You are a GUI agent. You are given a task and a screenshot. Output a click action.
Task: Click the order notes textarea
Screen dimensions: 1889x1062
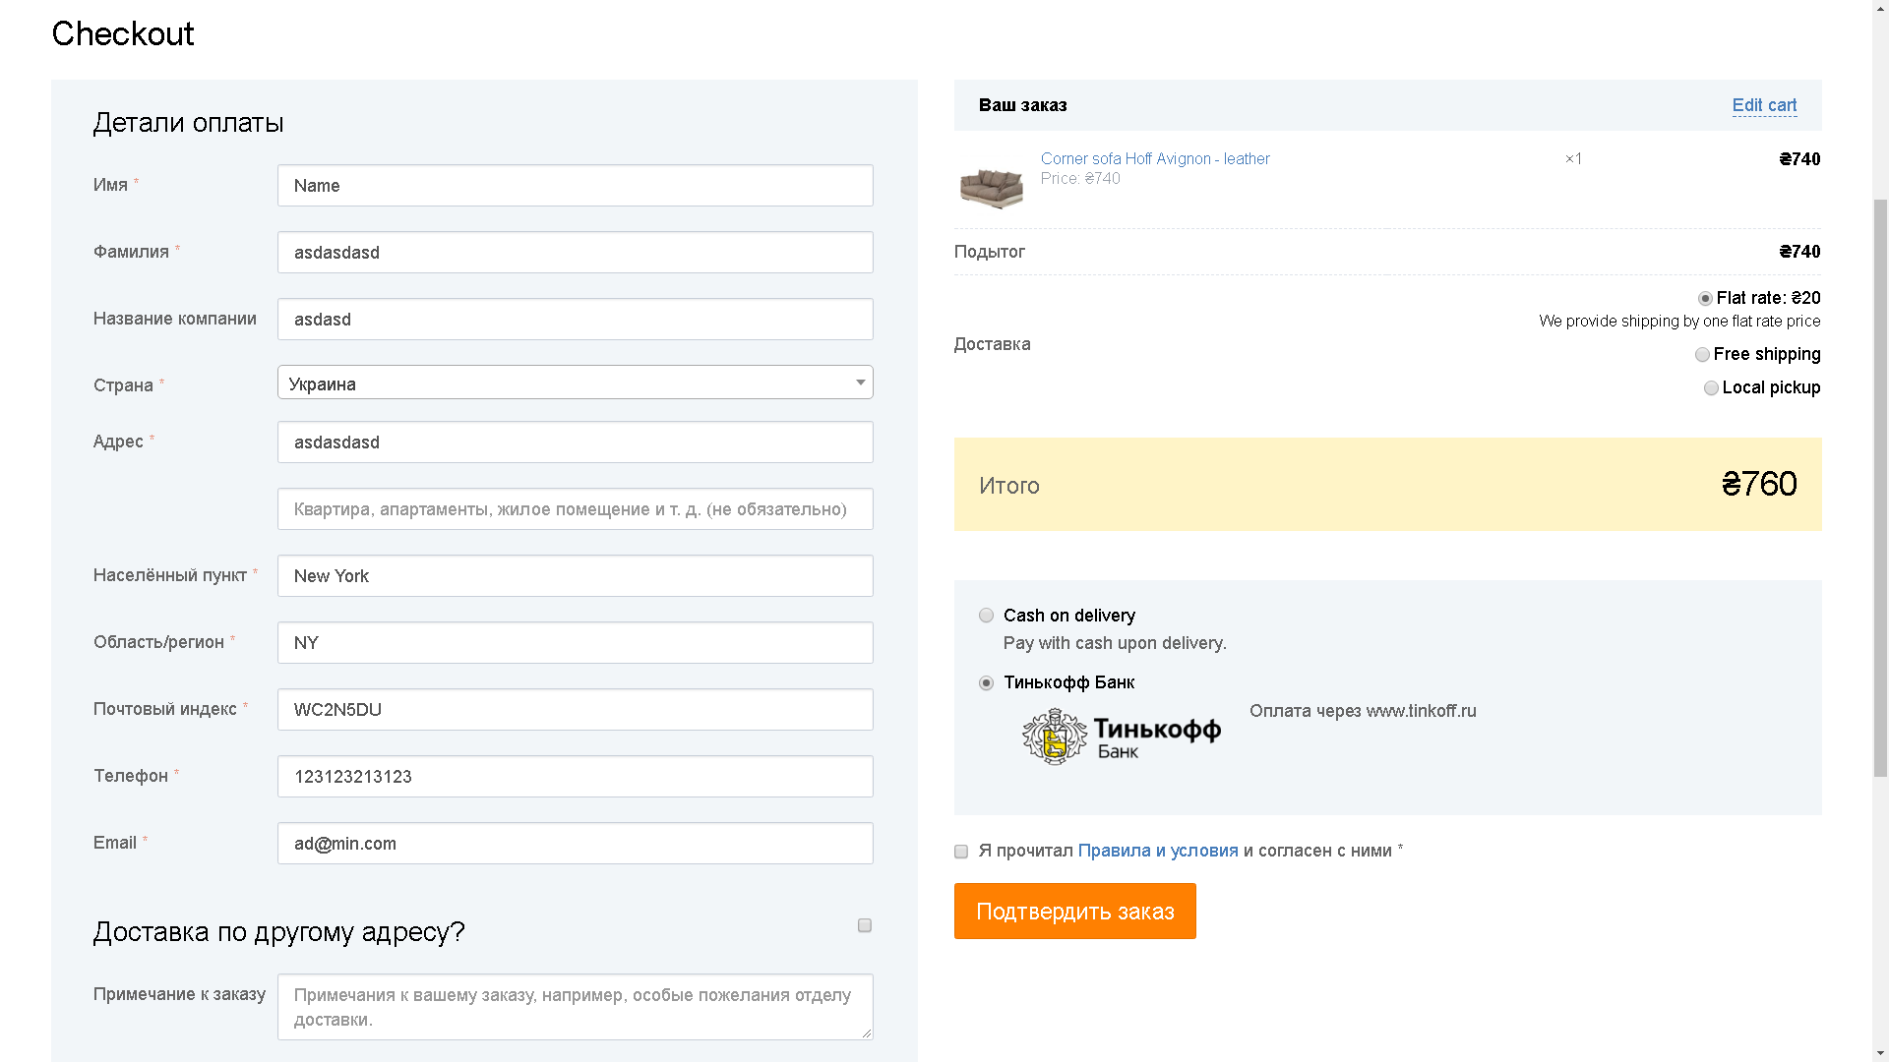576,1007
